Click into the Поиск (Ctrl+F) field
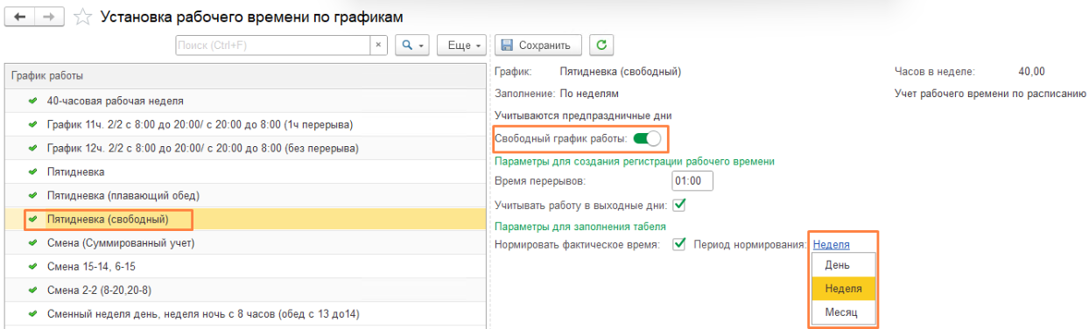Image resolution: width=1089 pixels, height=329 pixels. (x=273, y=45)
